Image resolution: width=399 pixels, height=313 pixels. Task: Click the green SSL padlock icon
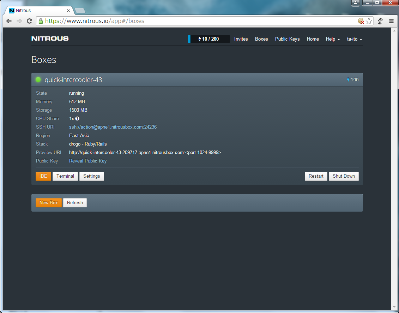click(41, 21)
